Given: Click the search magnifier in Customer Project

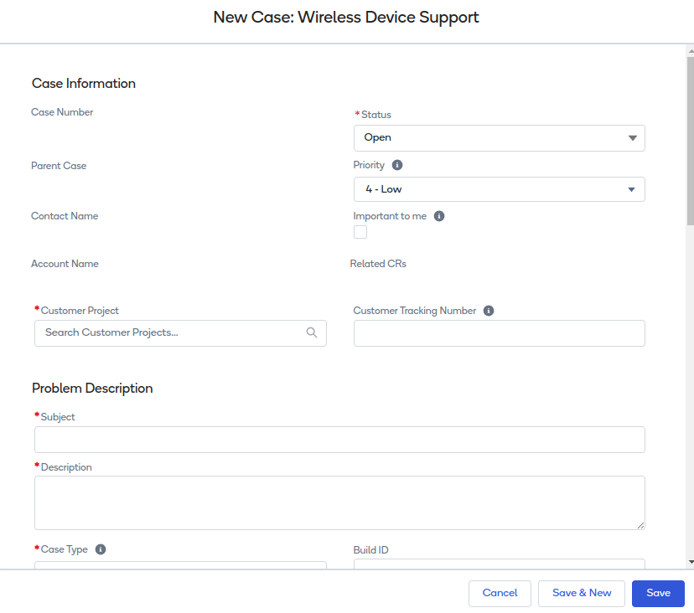Looking at the screenshot, I should pyautogui.click(x=312, y=332).
